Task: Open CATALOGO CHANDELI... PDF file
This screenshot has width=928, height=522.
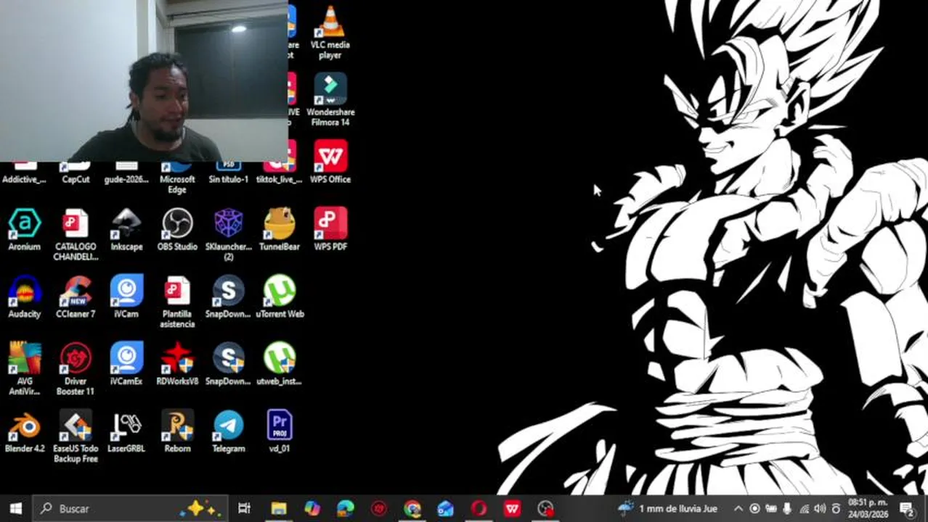Action: tap(76, 234)
